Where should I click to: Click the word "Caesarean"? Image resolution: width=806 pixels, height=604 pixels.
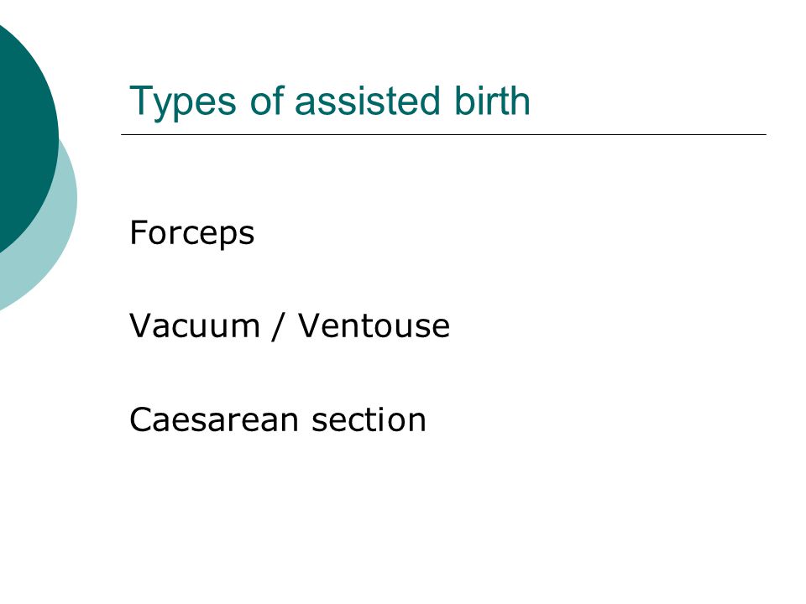pyautogui.click(x=214, y=419)
